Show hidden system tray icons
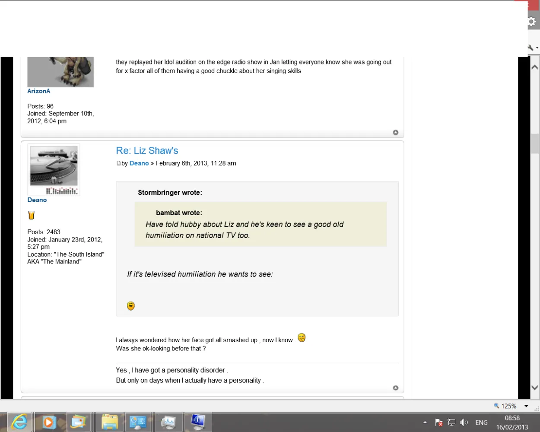 [x=425, y=422]
